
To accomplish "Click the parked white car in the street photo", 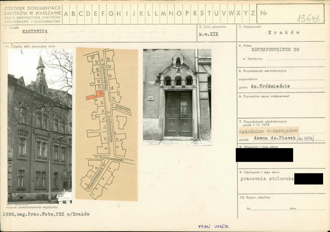I will click(64, 197).
